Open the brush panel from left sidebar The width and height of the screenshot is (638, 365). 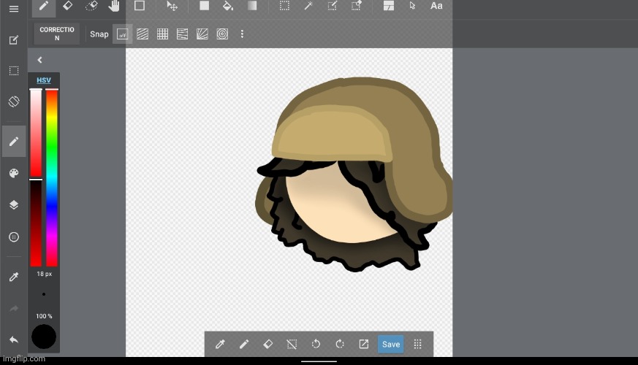point(14,142)
